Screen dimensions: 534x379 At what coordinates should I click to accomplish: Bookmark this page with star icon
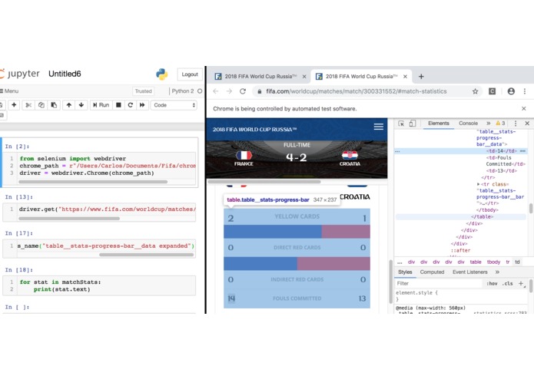(x=475, y=91)
